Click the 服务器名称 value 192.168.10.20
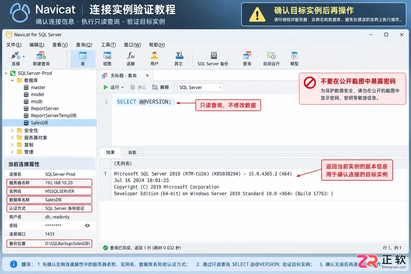This screenshot has width=411, height=274. (59, 183)
